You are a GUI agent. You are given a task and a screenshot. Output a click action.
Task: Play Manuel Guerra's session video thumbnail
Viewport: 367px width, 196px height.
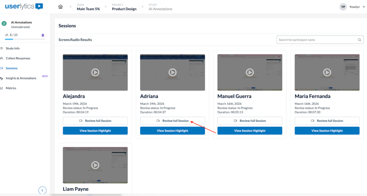[x=250, y=72]
